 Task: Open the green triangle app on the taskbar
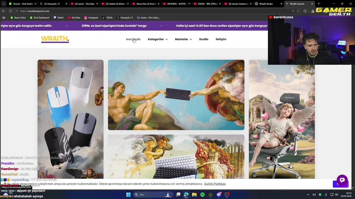pyautogui.click(x=211, y=195)
